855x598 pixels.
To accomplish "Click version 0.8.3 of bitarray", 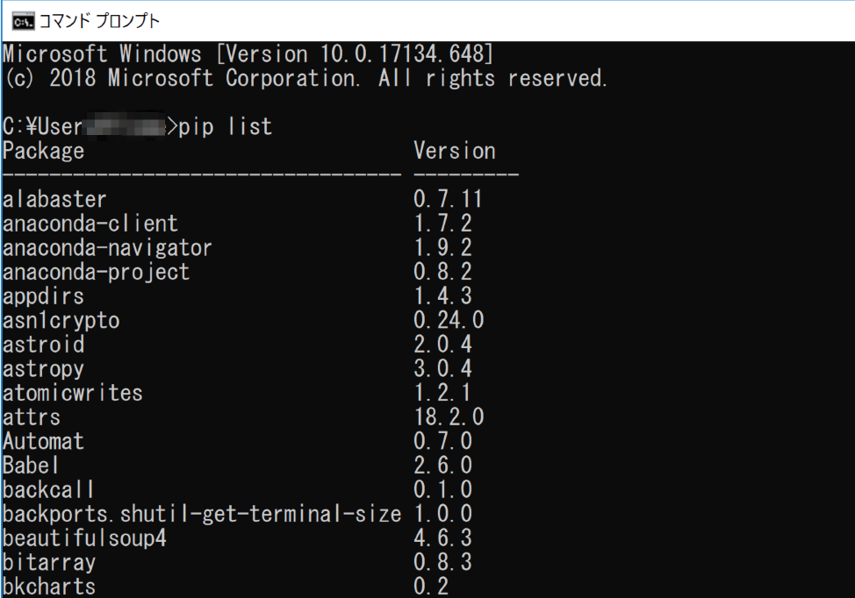I will tap(442, 561).
